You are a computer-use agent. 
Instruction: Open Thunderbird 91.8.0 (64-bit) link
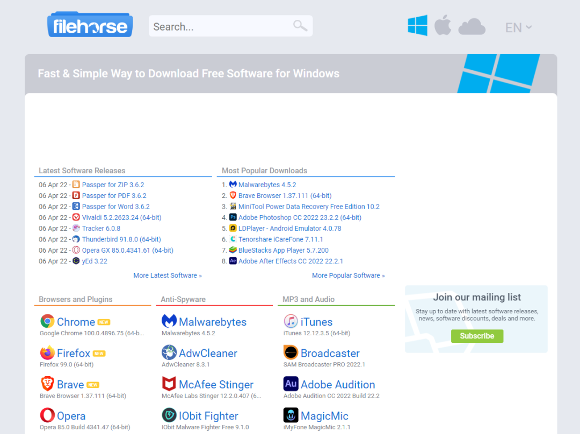pyautogui.click(x=121, y=239)
